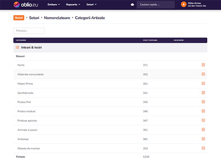This screenshot has height=159, width=221.
Task: Click account value 302
Action: (x=145, y=75)
